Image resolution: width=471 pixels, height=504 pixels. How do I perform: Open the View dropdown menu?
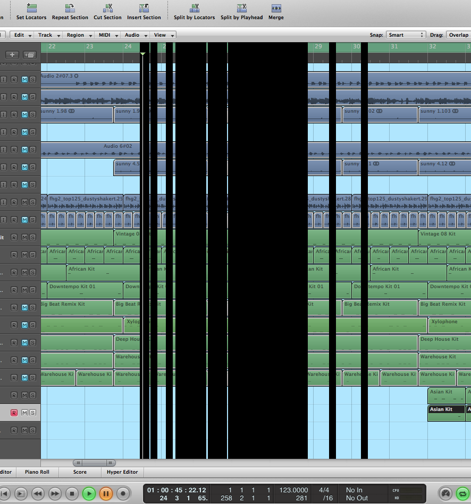(x=163, y=35)
